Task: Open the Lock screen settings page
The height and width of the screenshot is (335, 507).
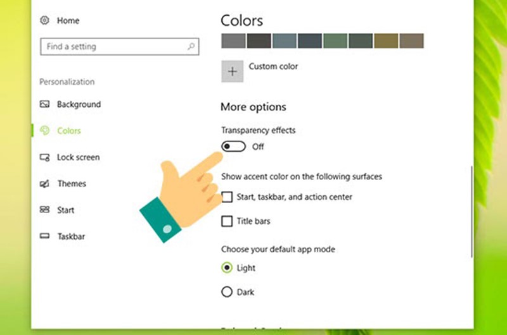Action: pyautogui.click(x=78, y=157)
